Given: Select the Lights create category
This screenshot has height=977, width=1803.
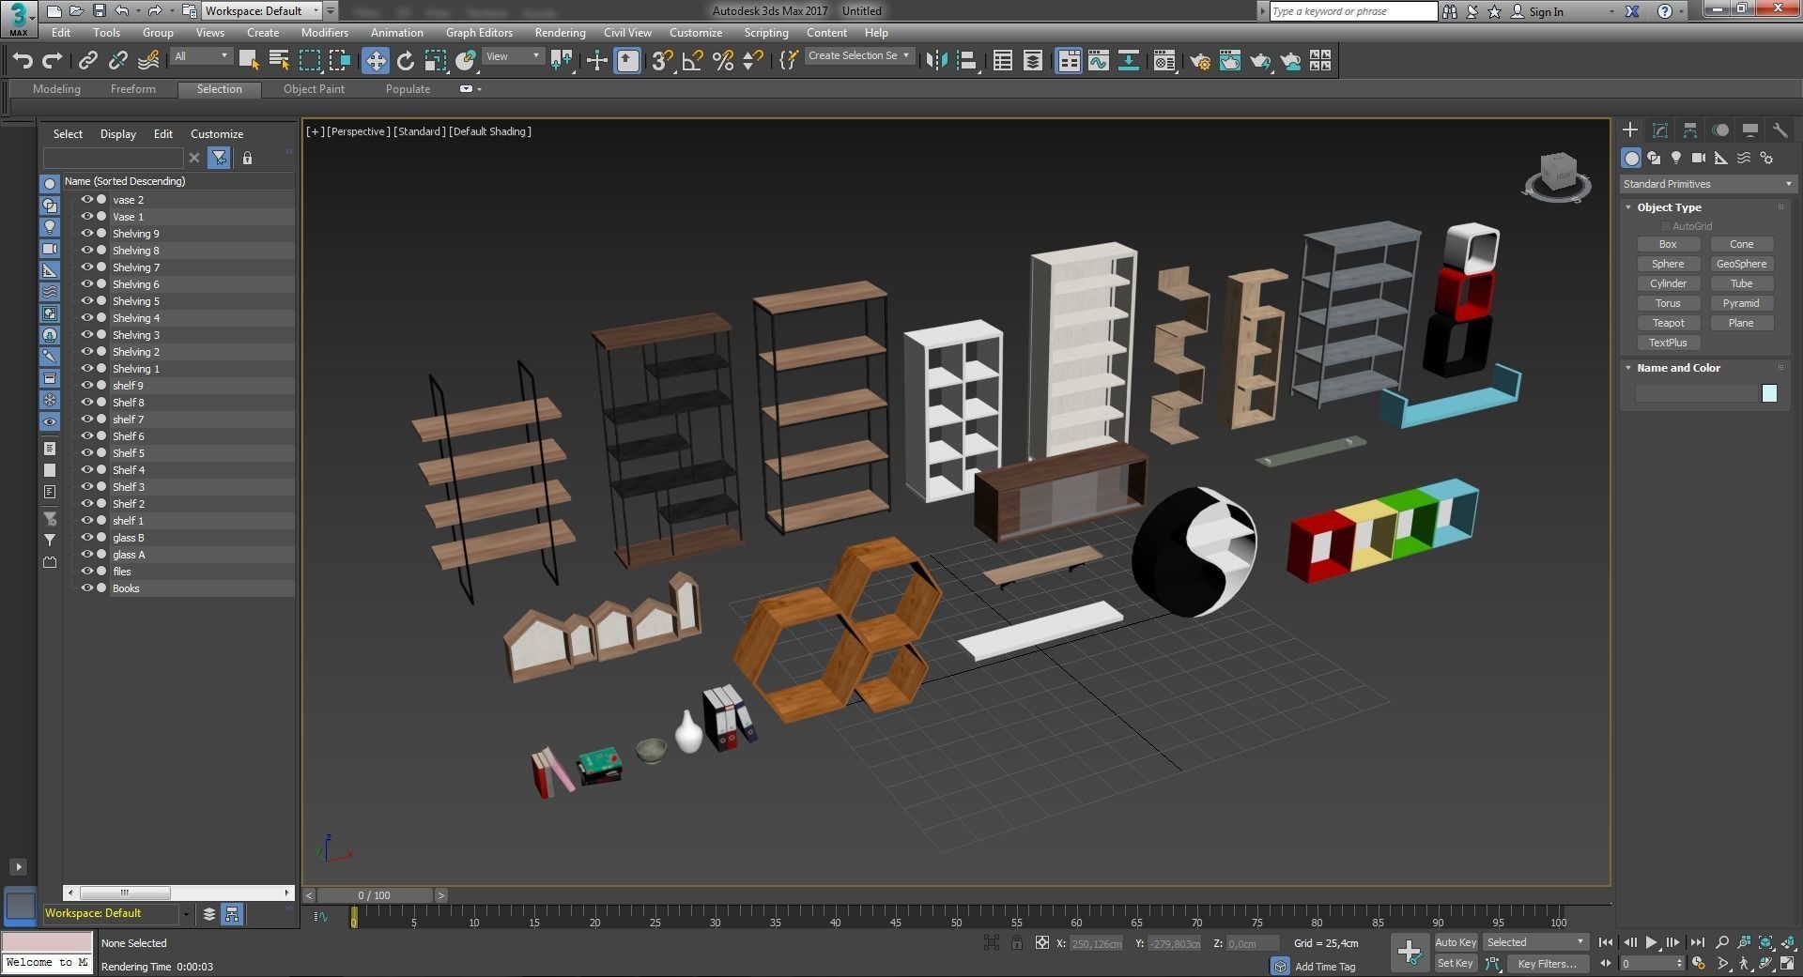Looking at the screenshot, I should coord(1676,158).
